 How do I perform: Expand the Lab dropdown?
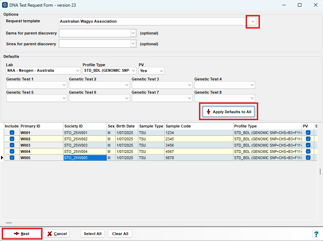point(77,71)
